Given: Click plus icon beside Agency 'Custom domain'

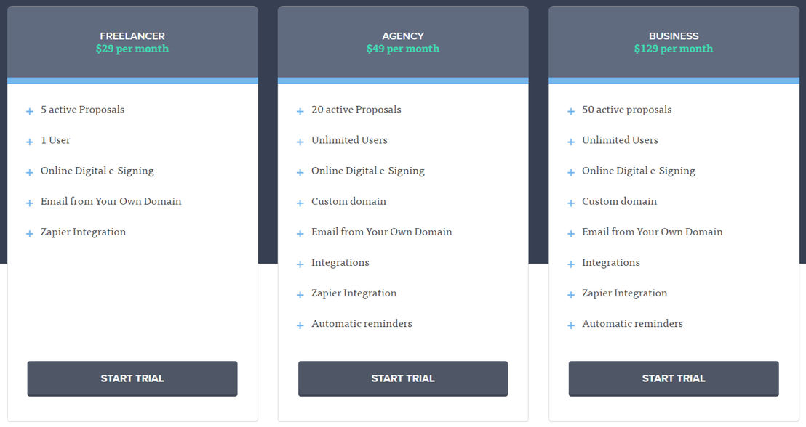Looking at the screenshot, I should pyautogui.click(x=300, y=203).
